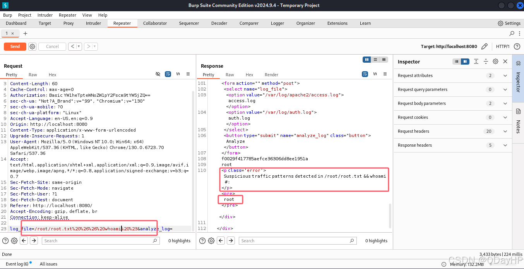Focus the Response search field
The height and width of the screenshot is (269, 524).
[297, 241]
